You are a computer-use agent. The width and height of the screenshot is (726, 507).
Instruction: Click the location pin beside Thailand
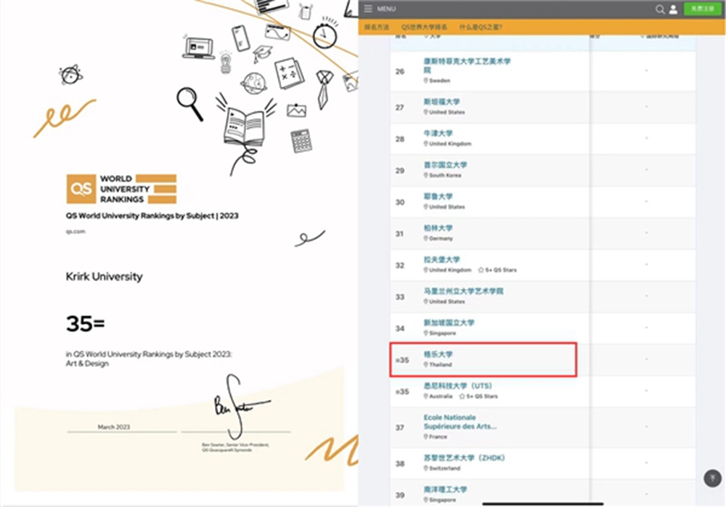[426, 365]
